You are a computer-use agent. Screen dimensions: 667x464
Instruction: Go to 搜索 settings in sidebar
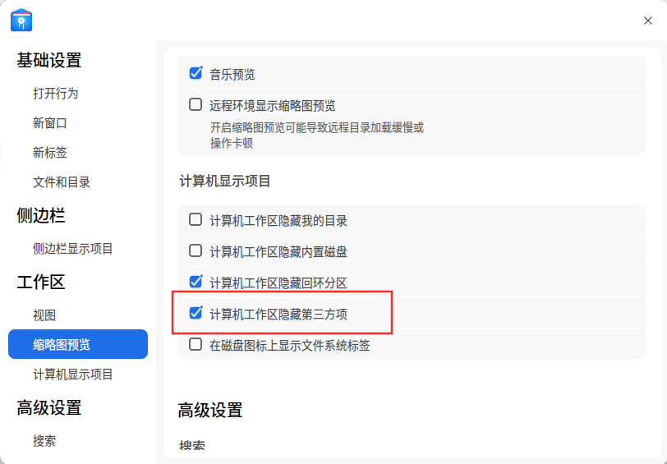(x=44, y=441)
